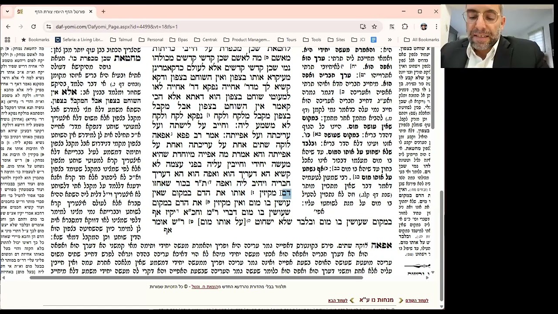The width and height of the screenshot is (558, 314).
Task: Open the Centrak bookmarks folder
Action: point(206,40)
